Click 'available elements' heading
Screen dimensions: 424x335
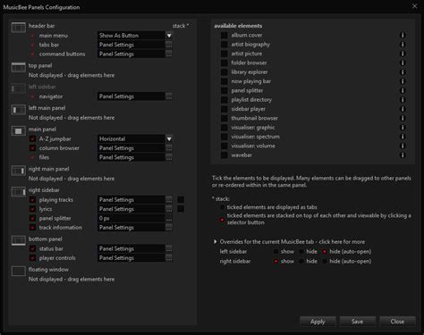tap(238, 26)
